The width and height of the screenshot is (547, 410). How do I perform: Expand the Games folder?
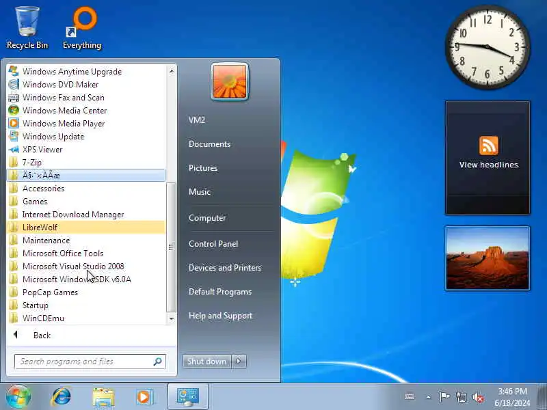(86, 201)
